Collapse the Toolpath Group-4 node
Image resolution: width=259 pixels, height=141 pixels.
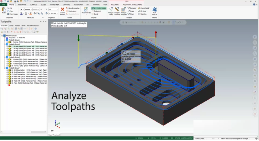tap(5, 68)
